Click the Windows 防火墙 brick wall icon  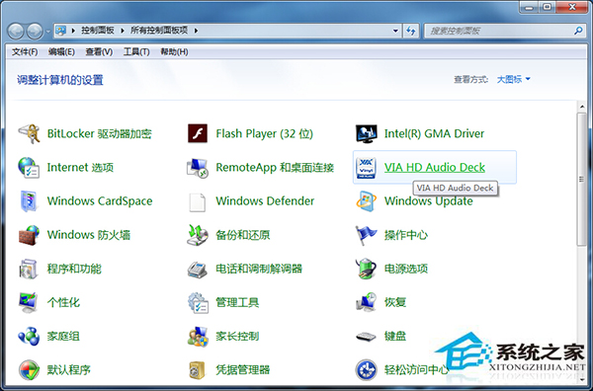click(29, 235)
